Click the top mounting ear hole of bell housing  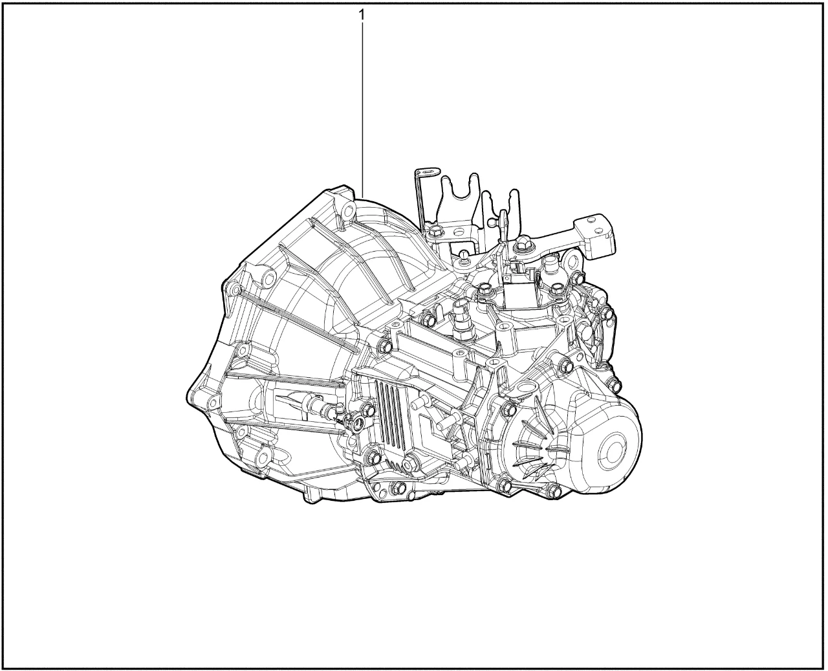click(347, 210)
